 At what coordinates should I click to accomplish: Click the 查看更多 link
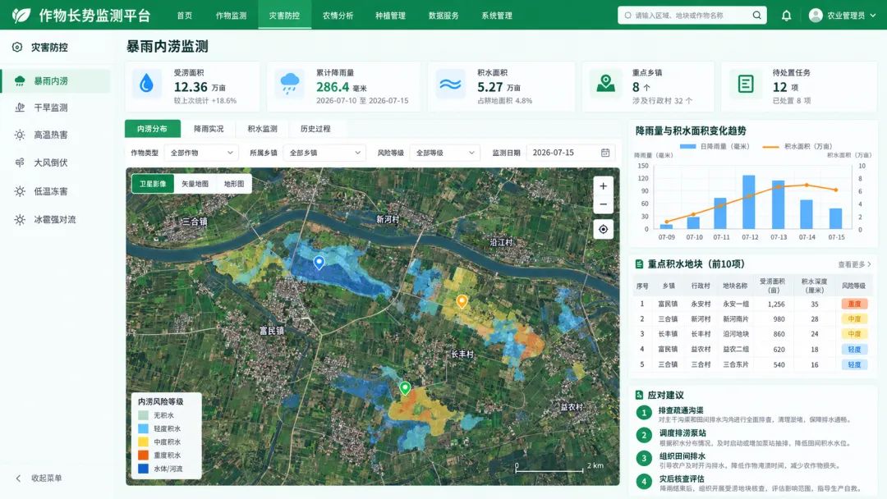coord(854,264)
